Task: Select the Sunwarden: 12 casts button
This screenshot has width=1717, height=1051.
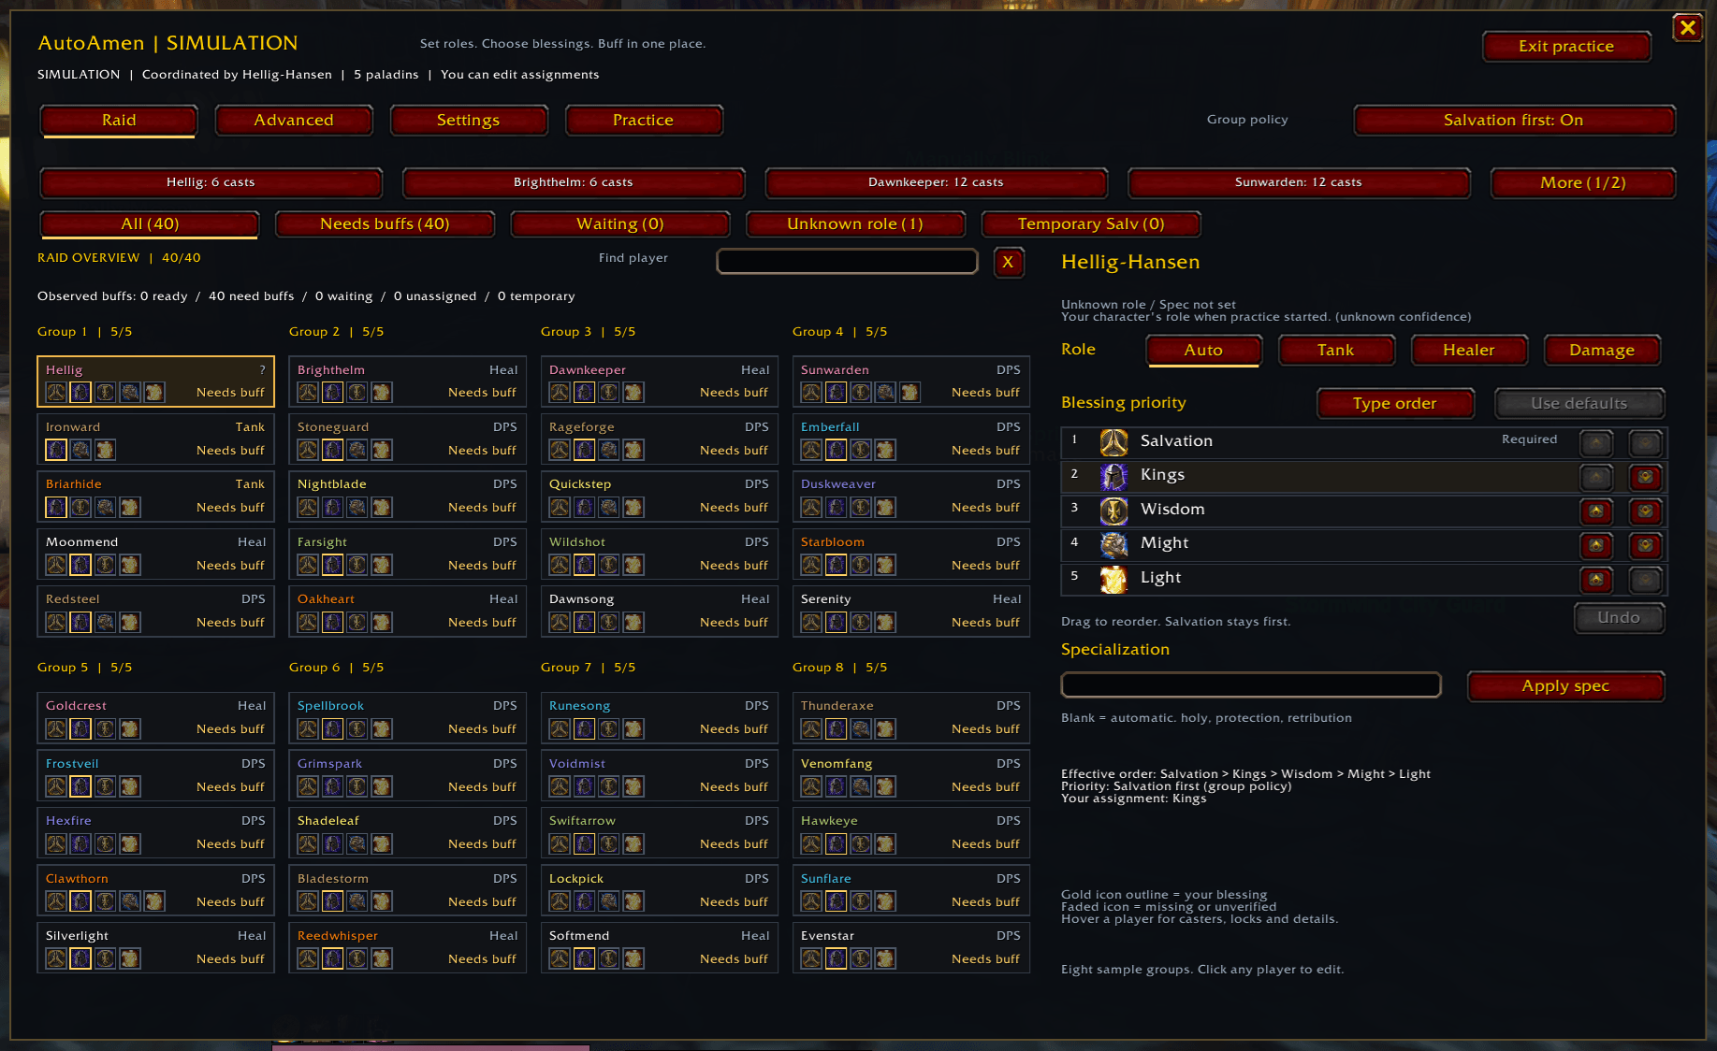Action: [x=1299, y=183]
